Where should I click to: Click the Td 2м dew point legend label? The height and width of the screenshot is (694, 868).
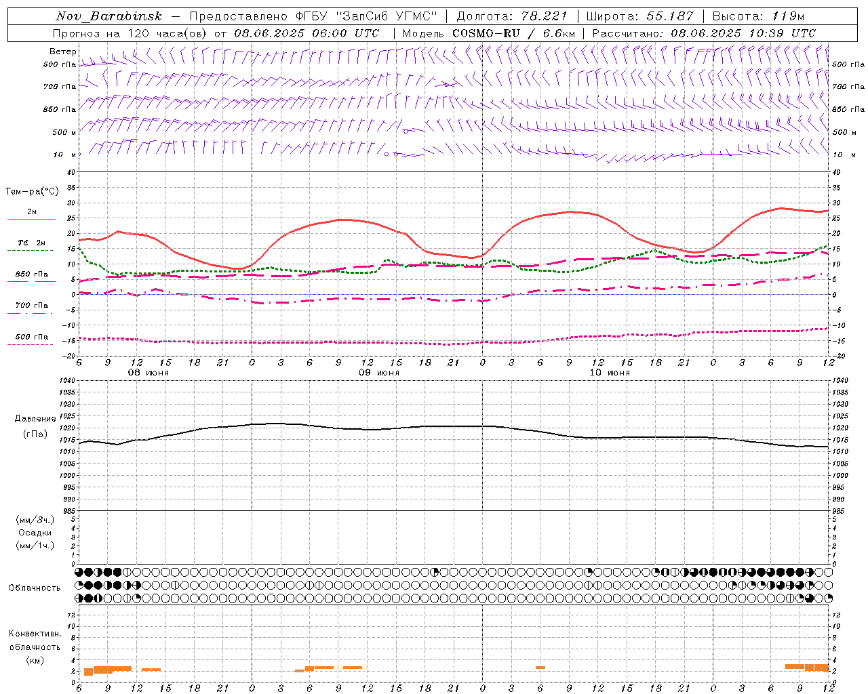click(32, 243)
